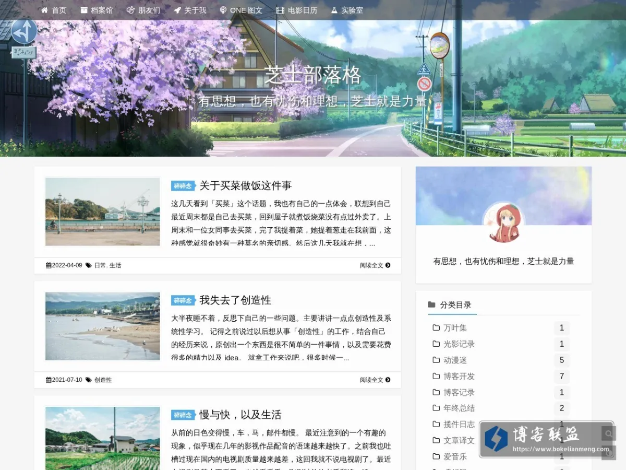This screenshot has height=470, width=626.
Task: Click the archive box icon beside 档案馆
Action: [84, 10]
